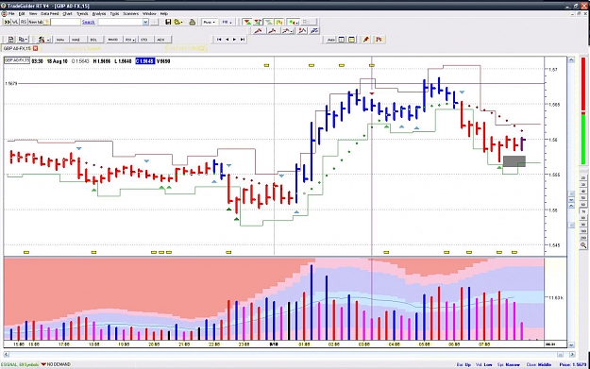Screen dimensions: 590x369
Task: Click the red pin icon
Action: [x=366, y=40]
